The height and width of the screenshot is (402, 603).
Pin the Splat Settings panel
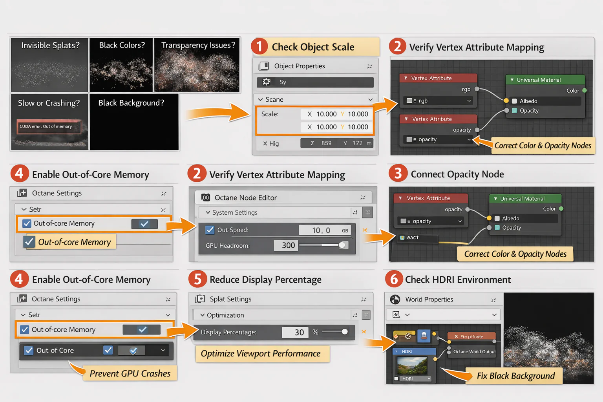click(364, 299)
